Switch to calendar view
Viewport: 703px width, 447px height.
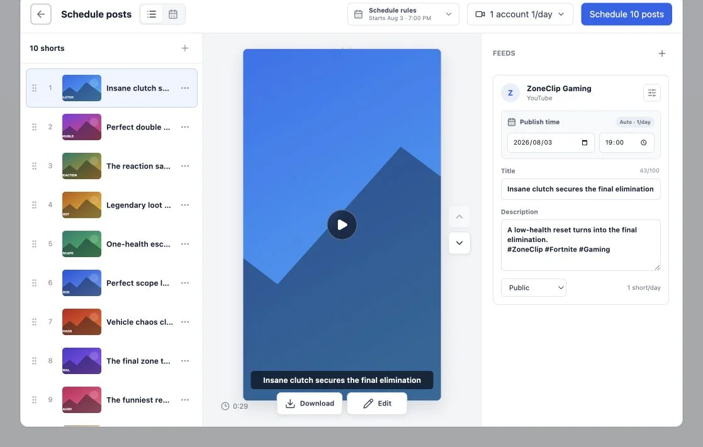pyautogui.click(x=173, y=14)
